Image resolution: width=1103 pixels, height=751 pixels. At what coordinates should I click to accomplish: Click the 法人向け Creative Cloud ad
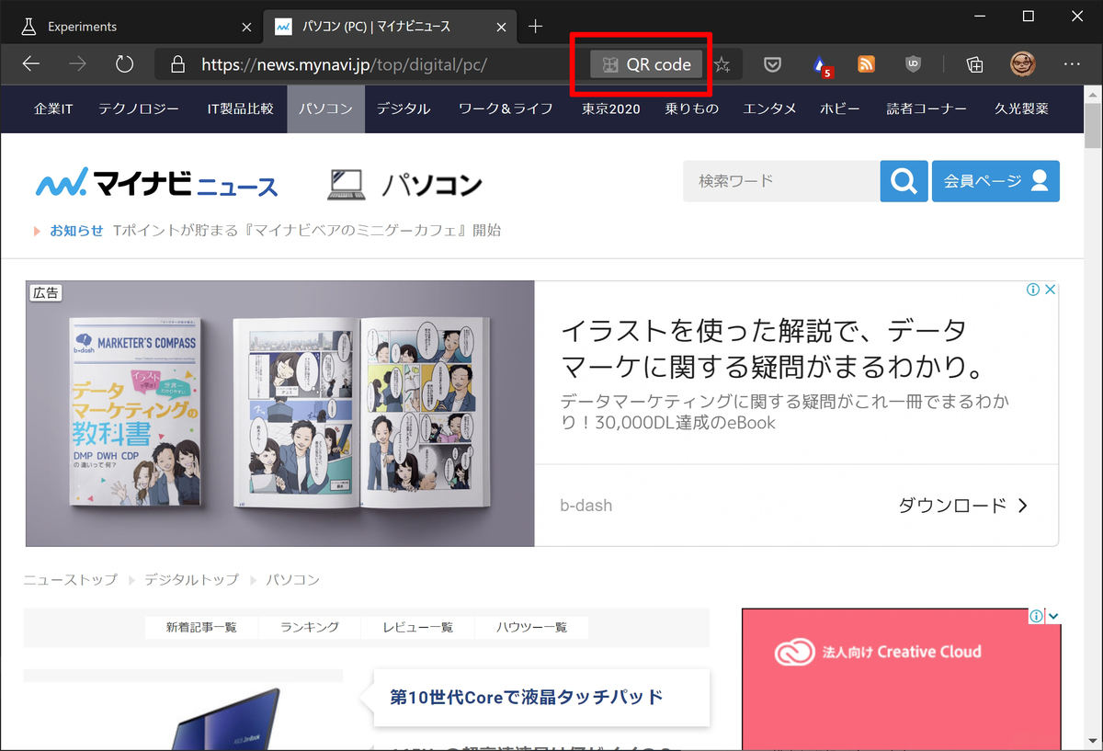pyautogui.click(x=901, y=679)
